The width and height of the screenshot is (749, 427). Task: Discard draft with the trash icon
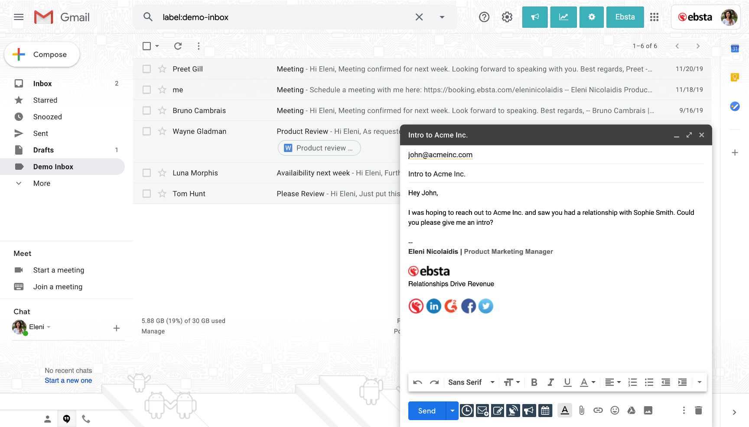698,411
